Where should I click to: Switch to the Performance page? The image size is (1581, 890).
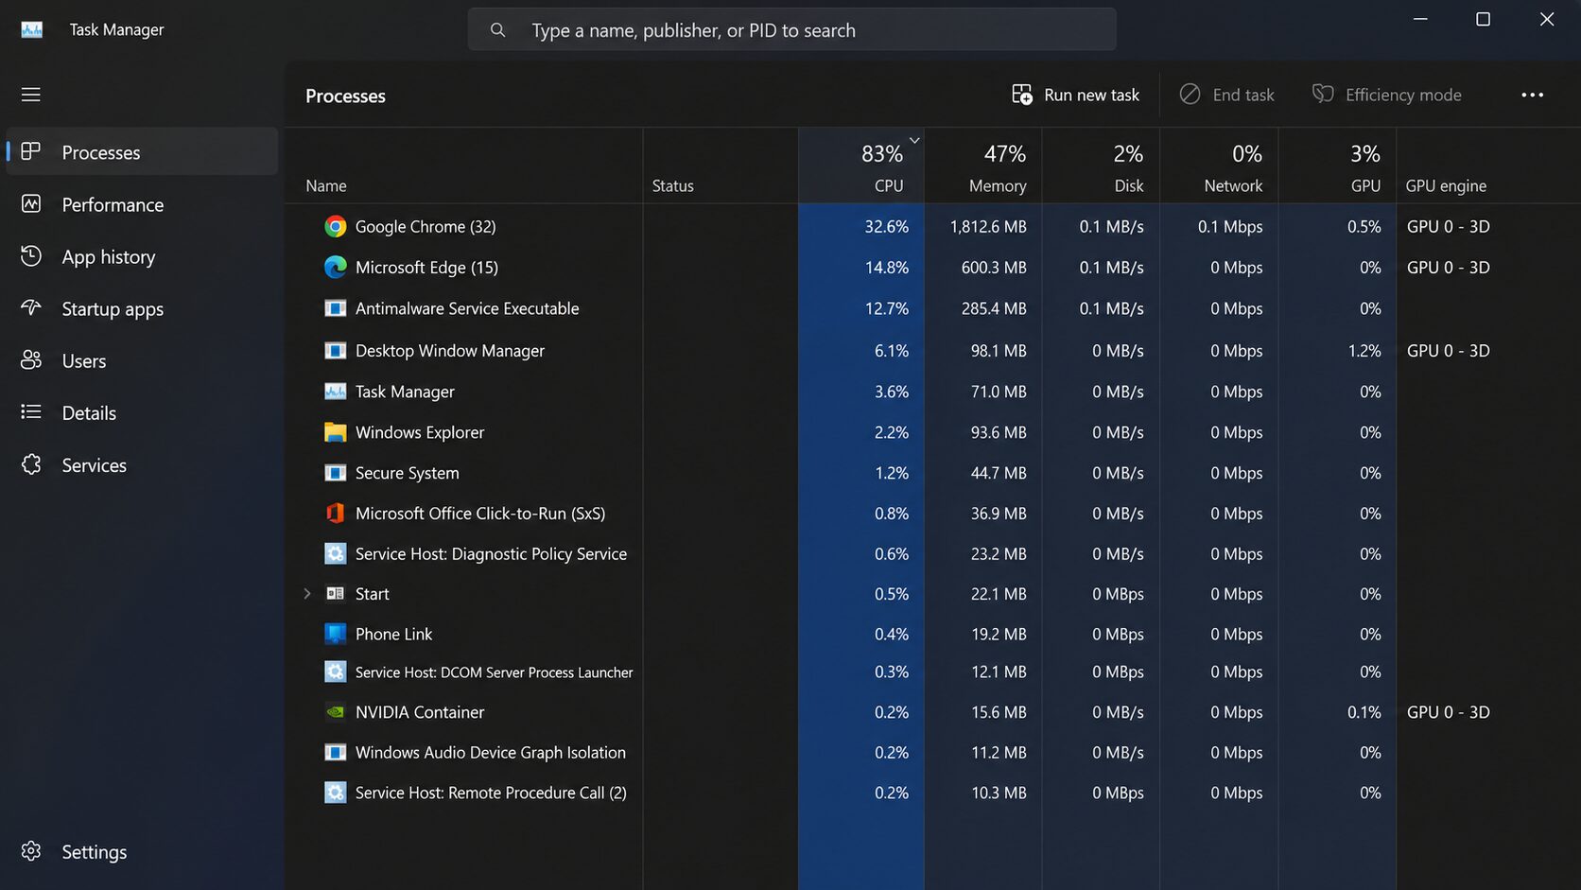click(x=142, y=204)
